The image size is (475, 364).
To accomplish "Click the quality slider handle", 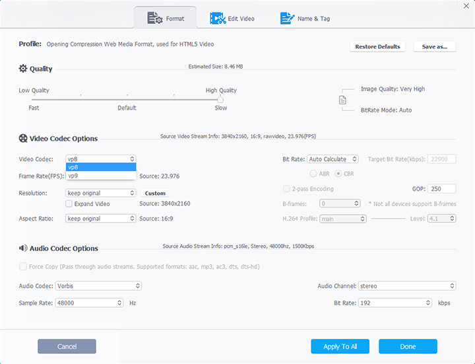I will pyautogui.click(x=220, y=100).
